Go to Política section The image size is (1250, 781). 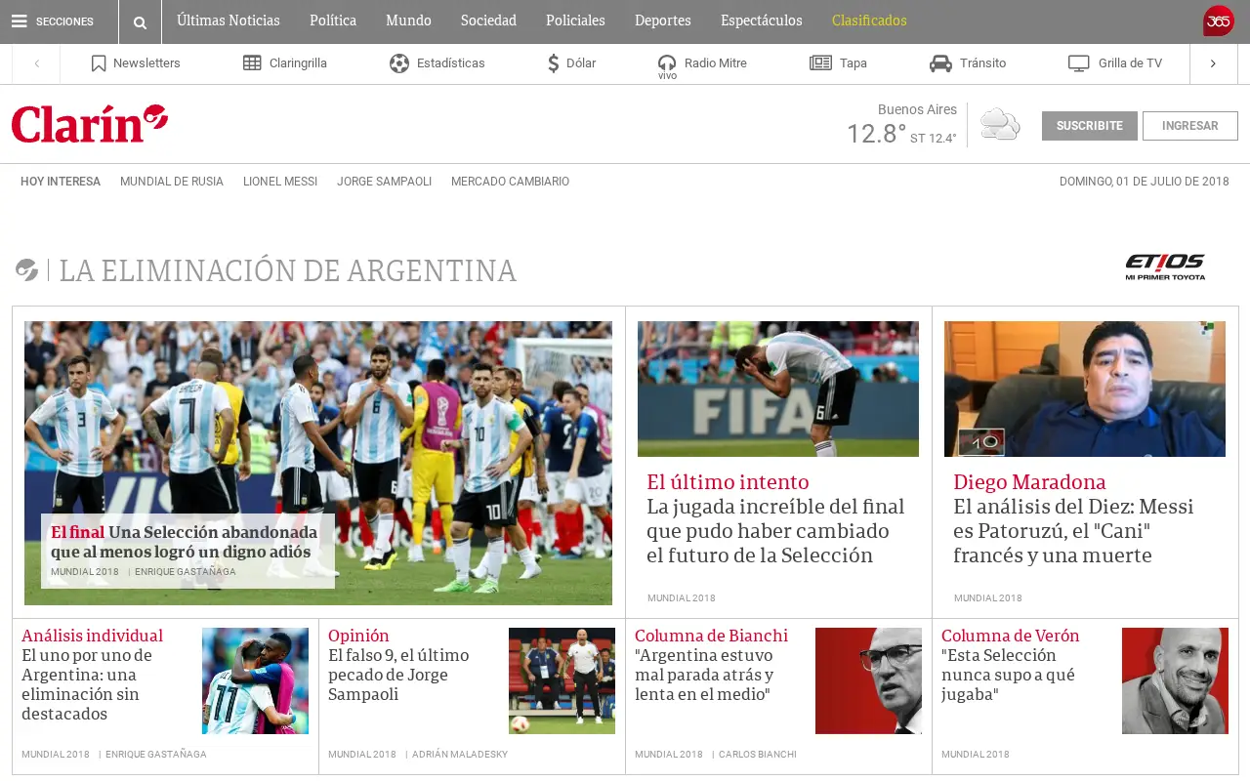tap(333, 21)
